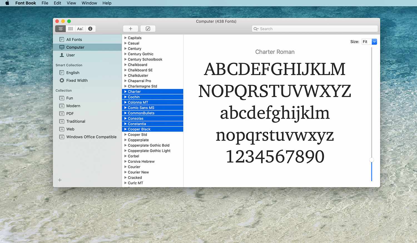The image size is (417, 243).
Task: Open the Font Book menu
Action: point(26,3)
